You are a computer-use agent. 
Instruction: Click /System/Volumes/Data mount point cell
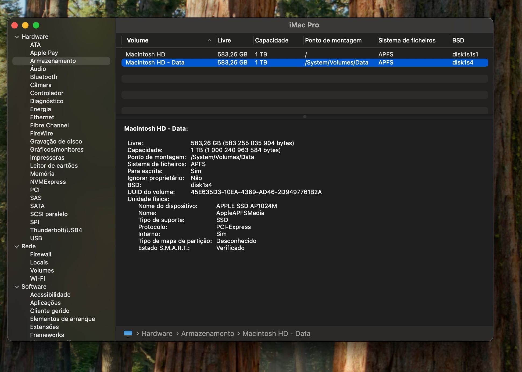[x=337, y=62]
